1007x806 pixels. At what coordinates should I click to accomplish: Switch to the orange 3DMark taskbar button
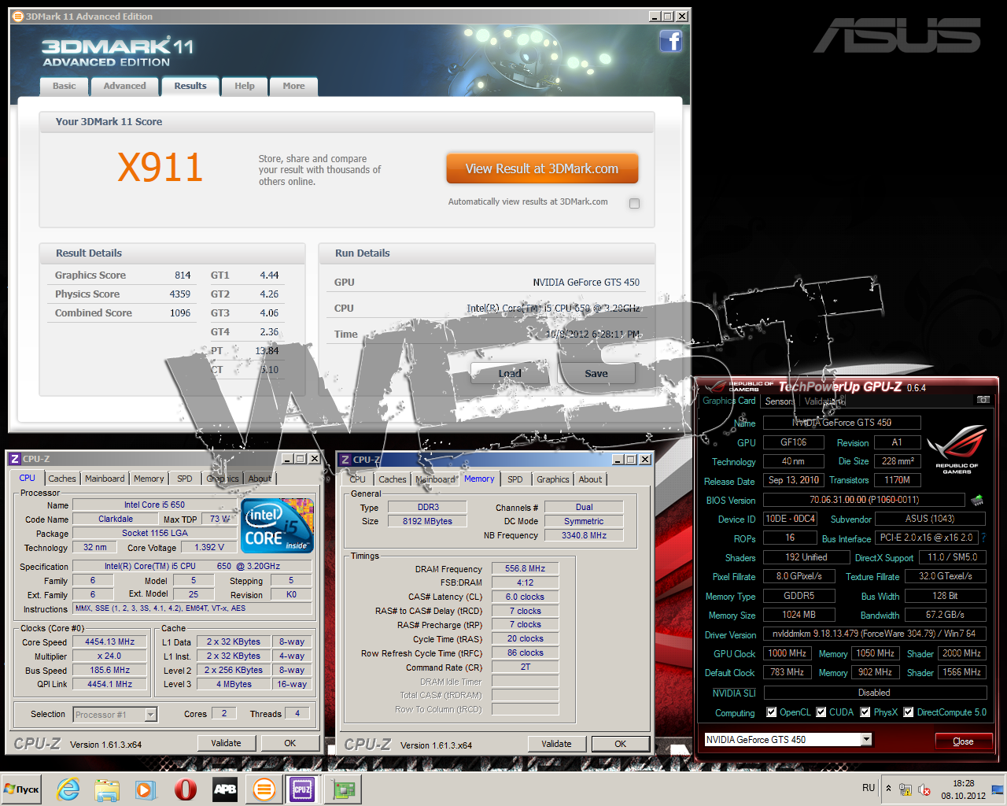[x=264, y=789]
